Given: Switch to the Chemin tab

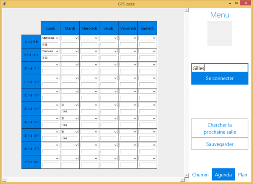Looking at the screenshot, I should [x=200, y=175].
